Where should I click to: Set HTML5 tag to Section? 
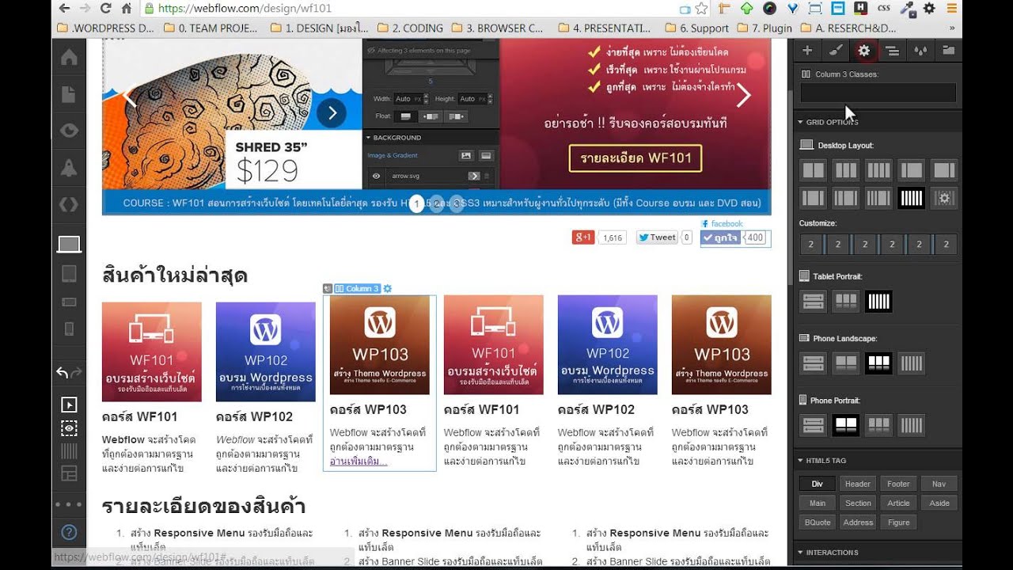tap(858, 503)
